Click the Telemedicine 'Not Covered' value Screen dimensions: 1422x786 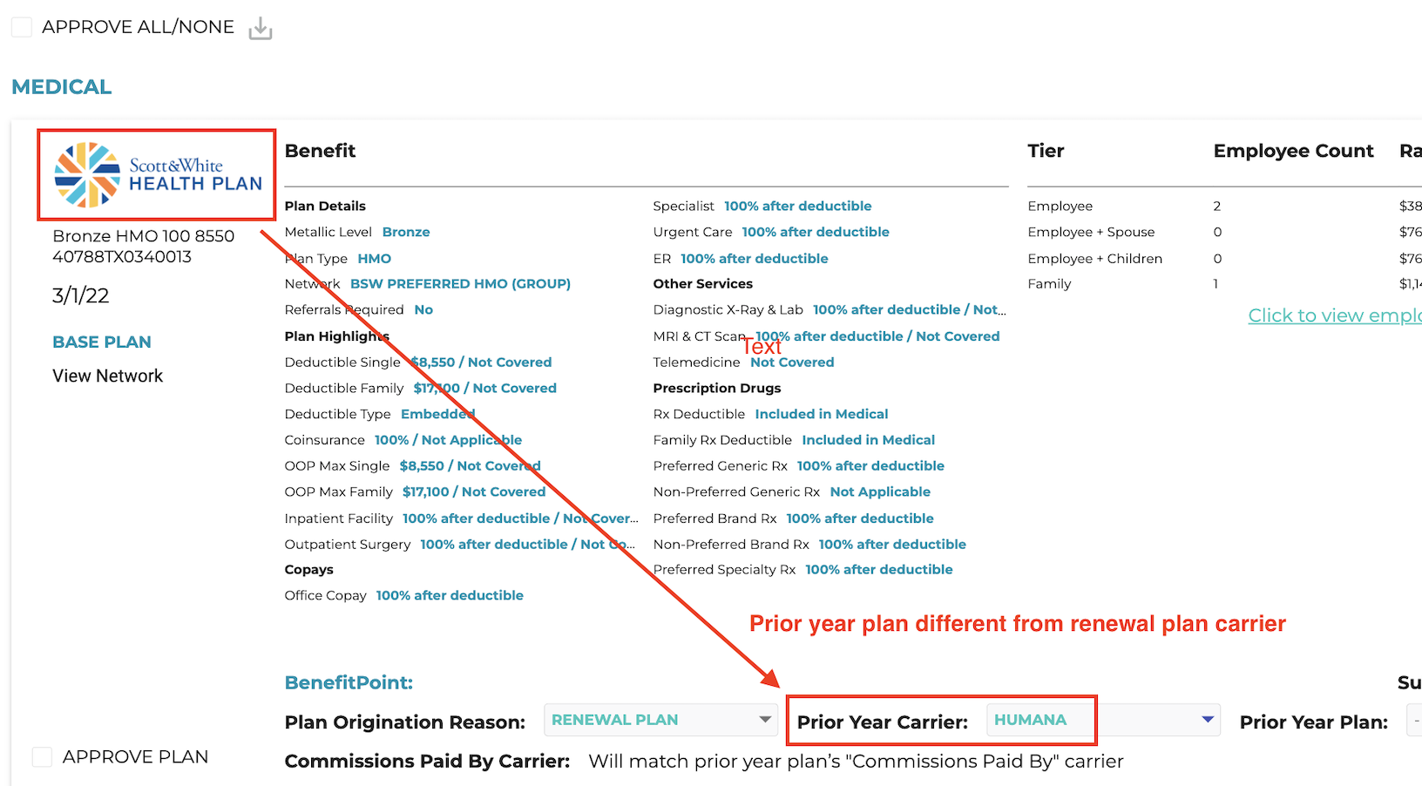coord(791,362)
